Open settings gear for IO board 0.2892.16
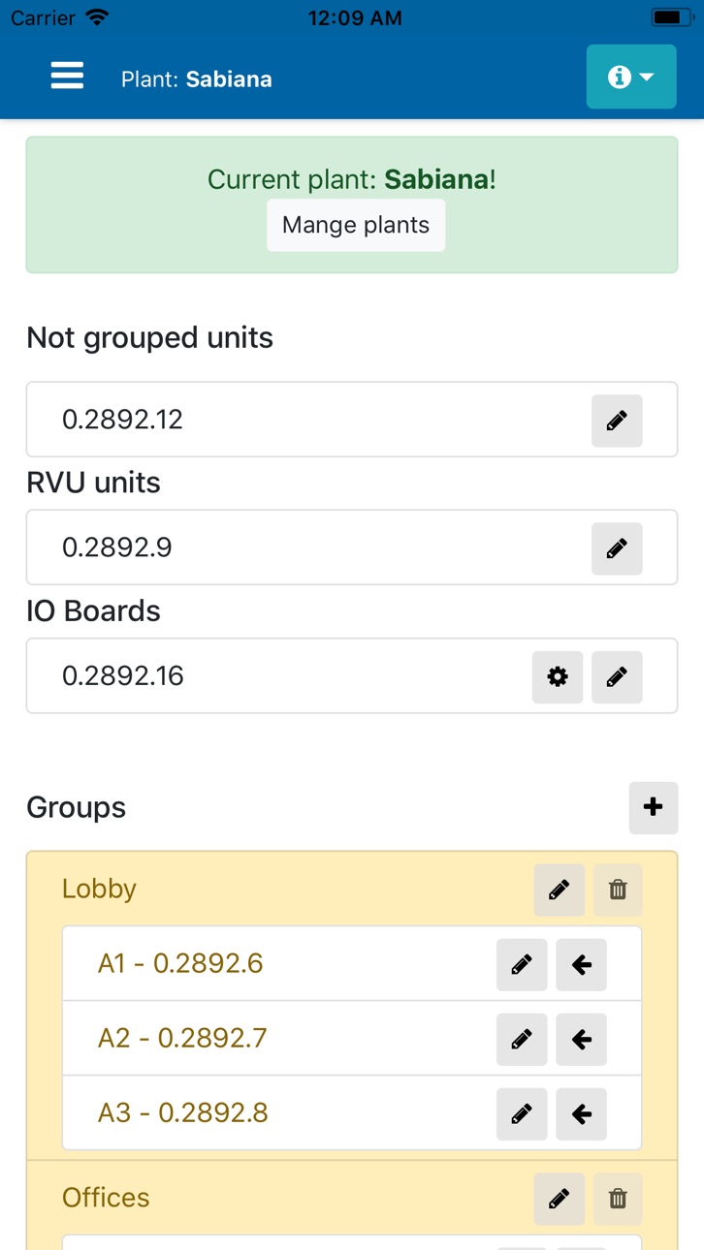This screenshot has width=704, height=1250. tap(558, 677)
